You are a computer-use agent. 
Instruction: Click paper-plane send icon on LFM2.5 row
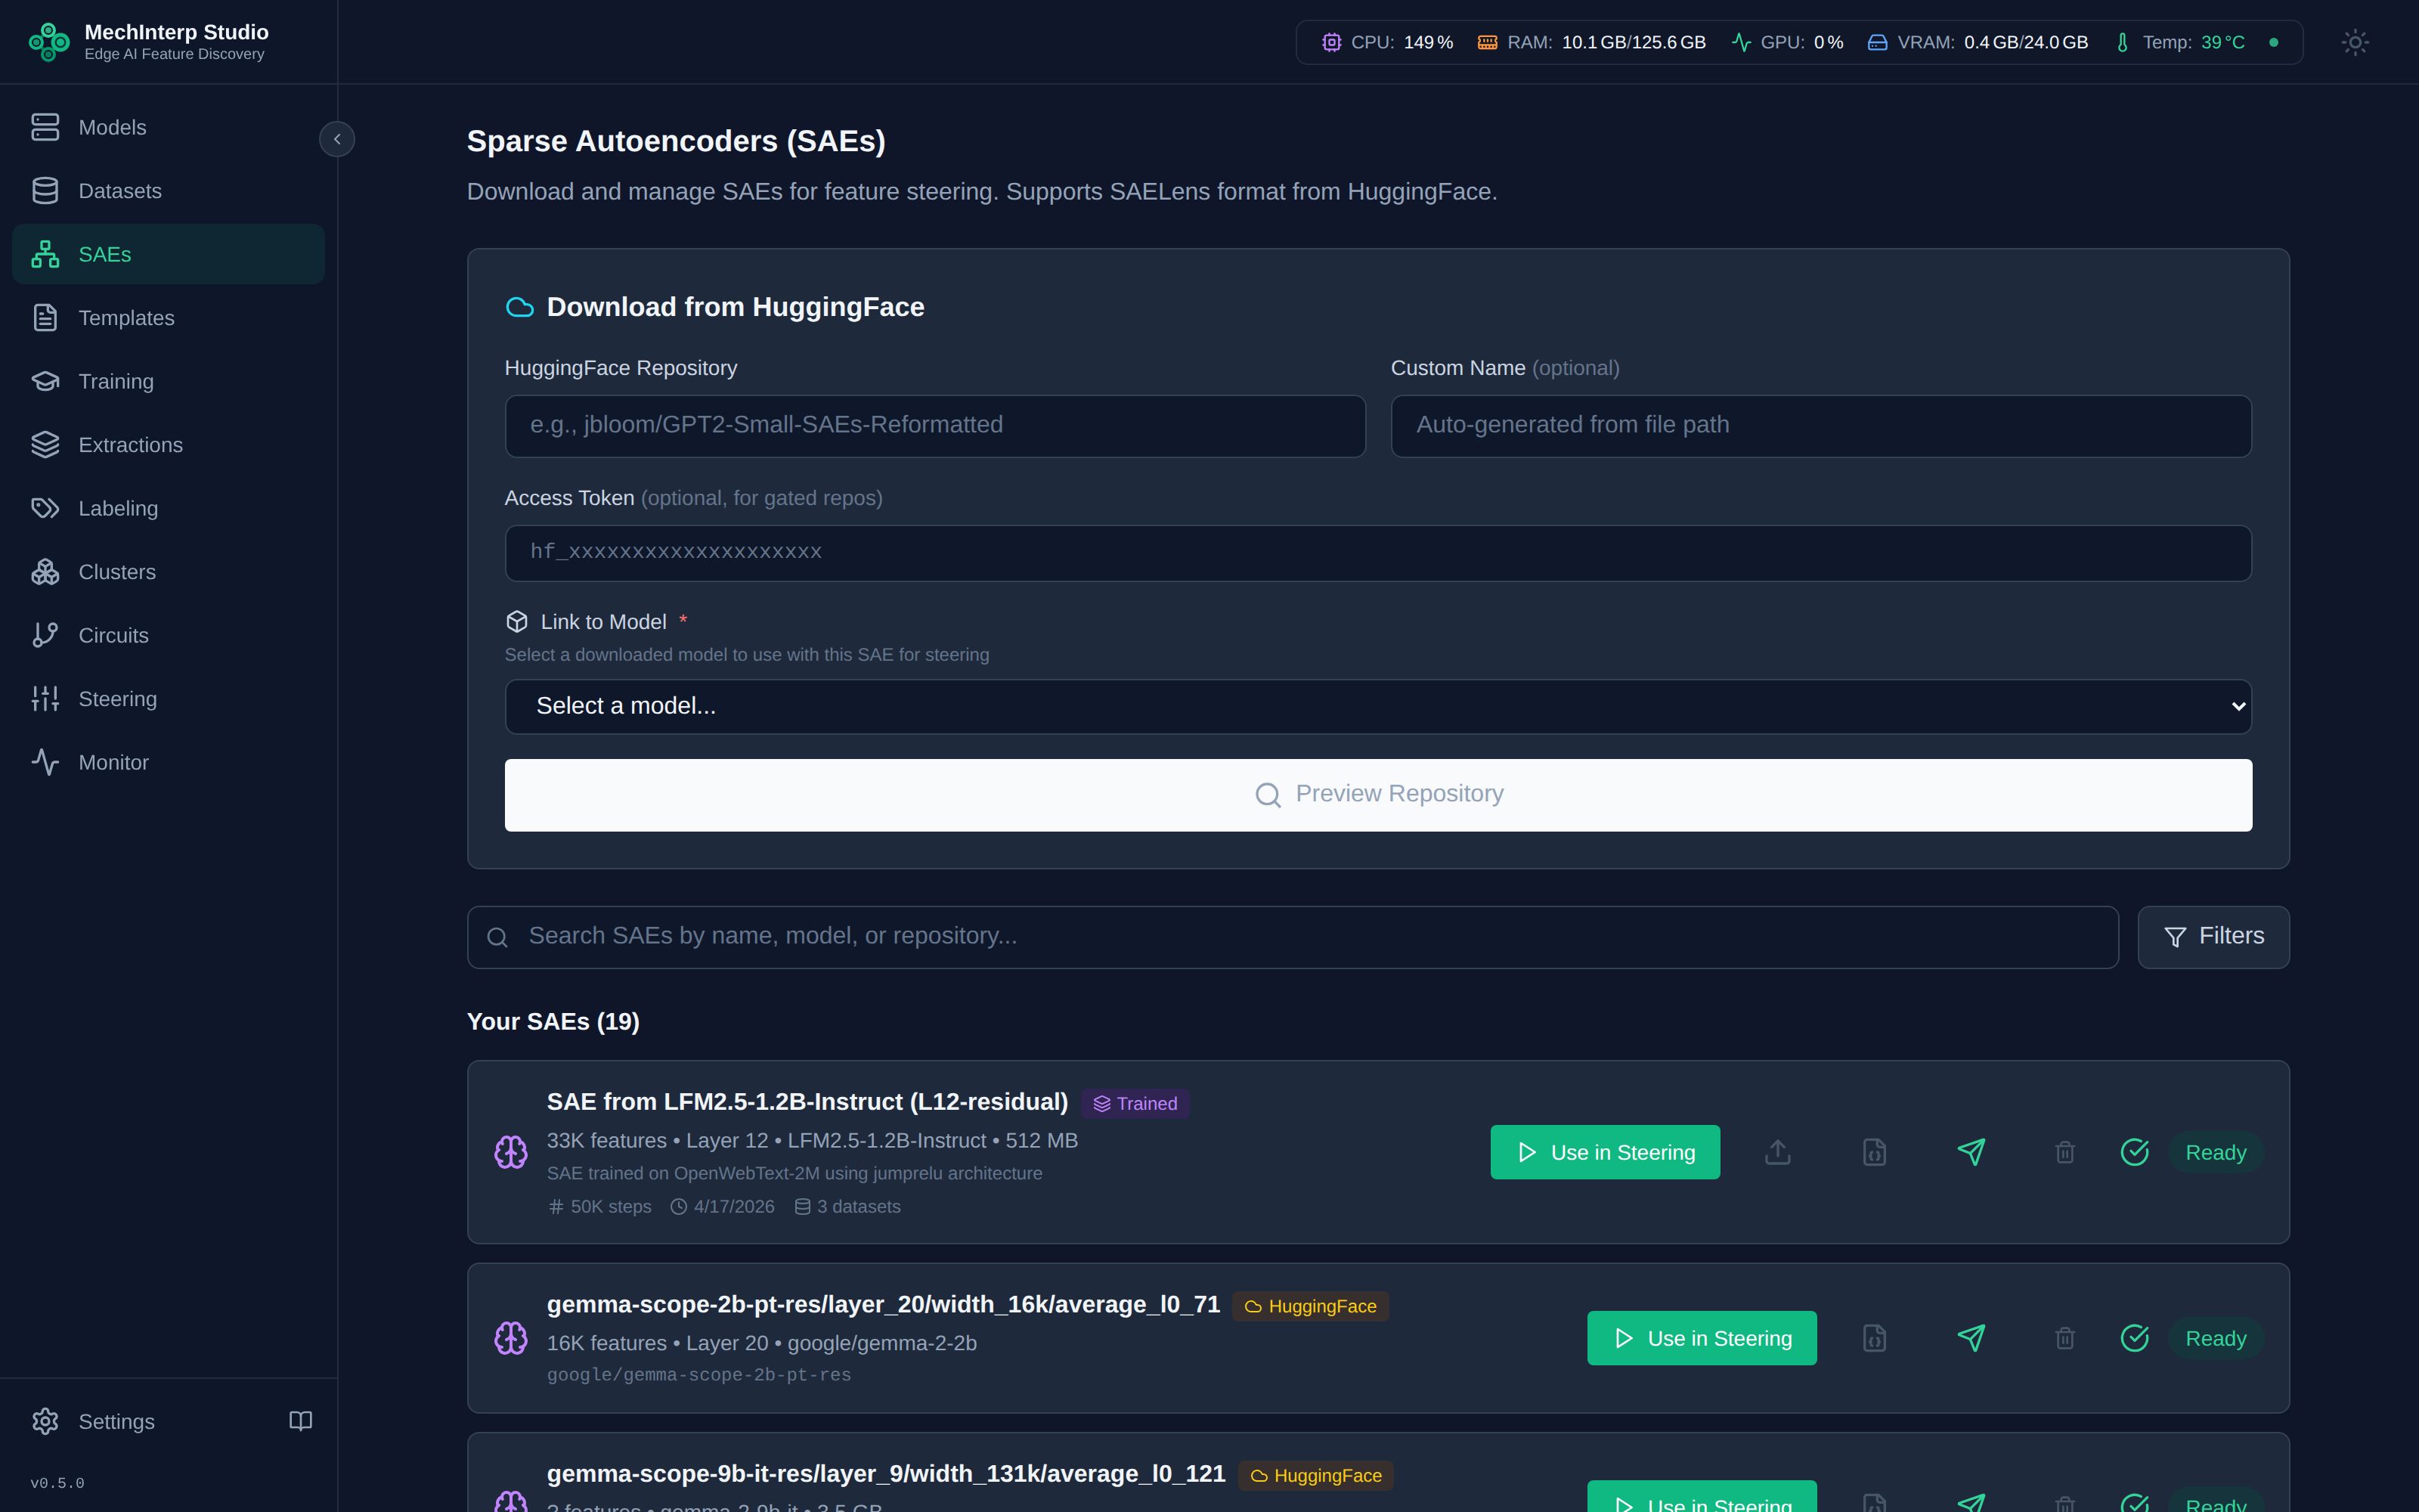tap(1970, 1152)
